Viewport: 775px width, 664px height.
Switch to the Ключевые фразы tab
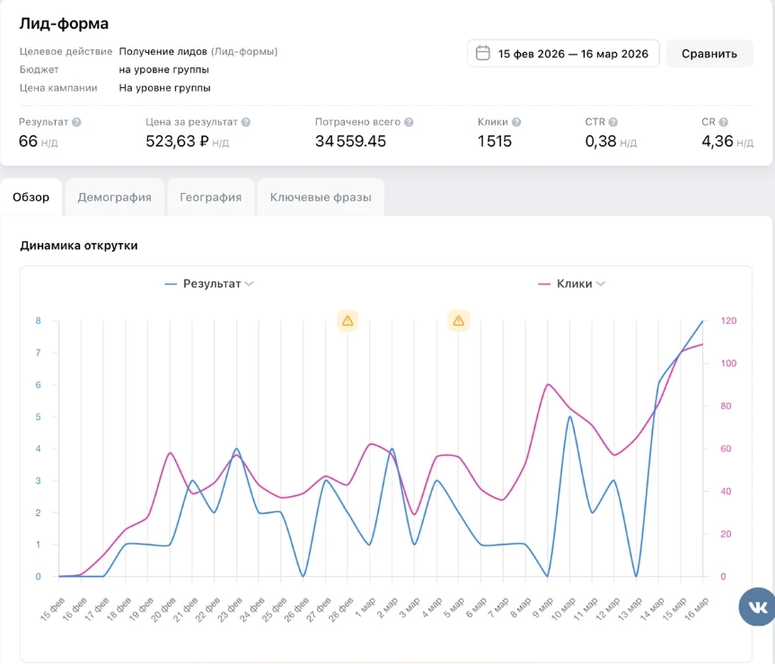coord(321,197)
